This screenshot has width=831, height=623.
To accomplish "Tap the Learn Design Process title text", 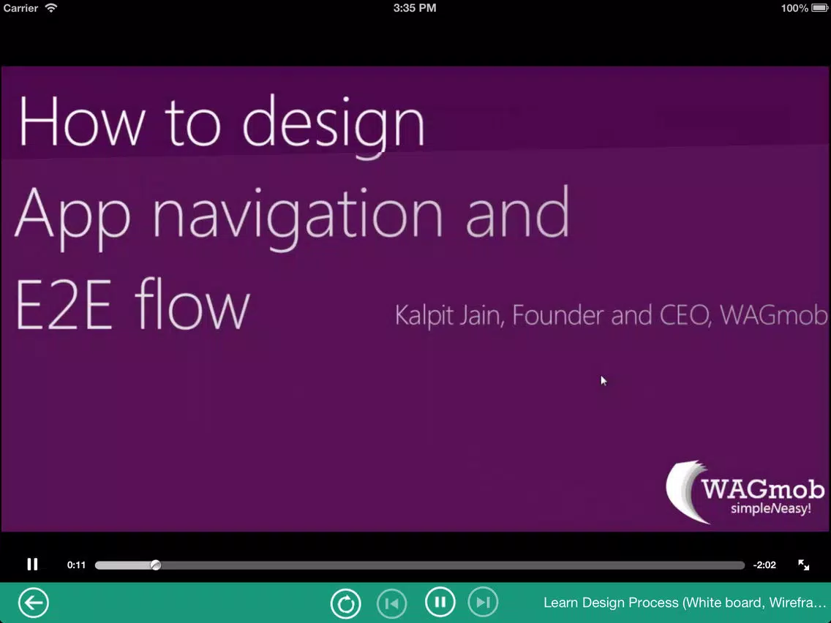I will click(684, 603).
